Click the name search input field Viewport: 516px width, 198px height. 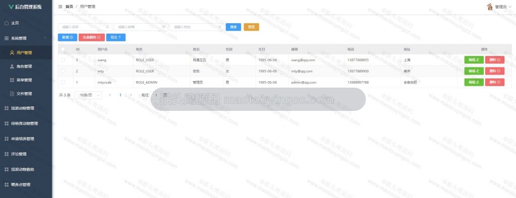pyautogui.click(x=85, y=27)
